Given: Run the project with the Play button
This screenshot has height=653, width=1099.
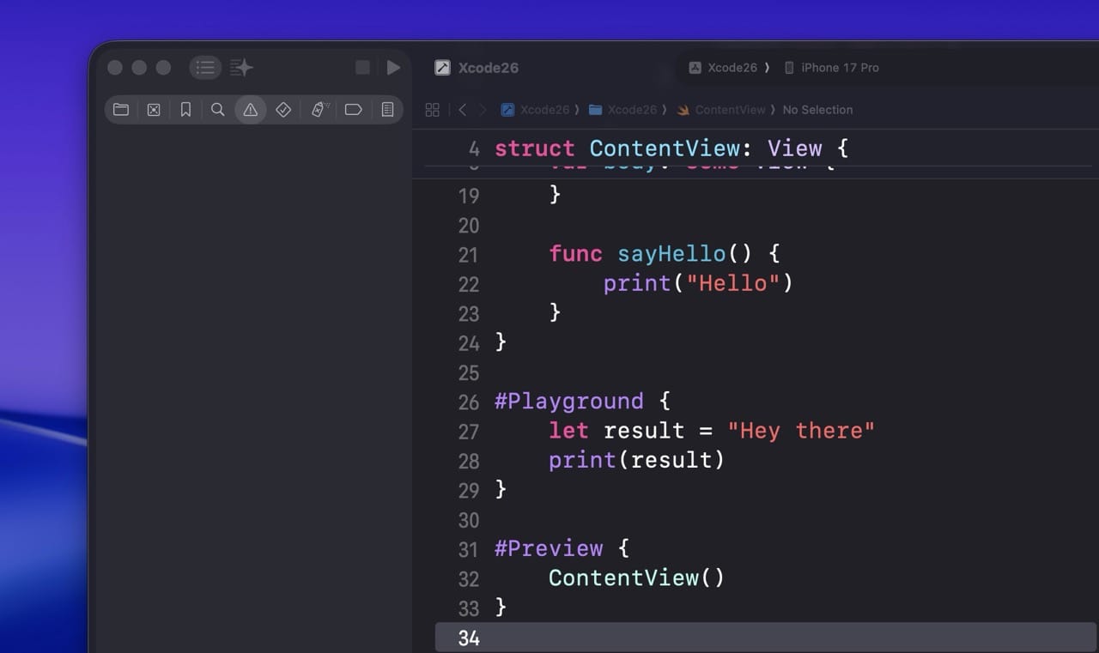Looking at the screenshot, I should click(x=393, y=68).
